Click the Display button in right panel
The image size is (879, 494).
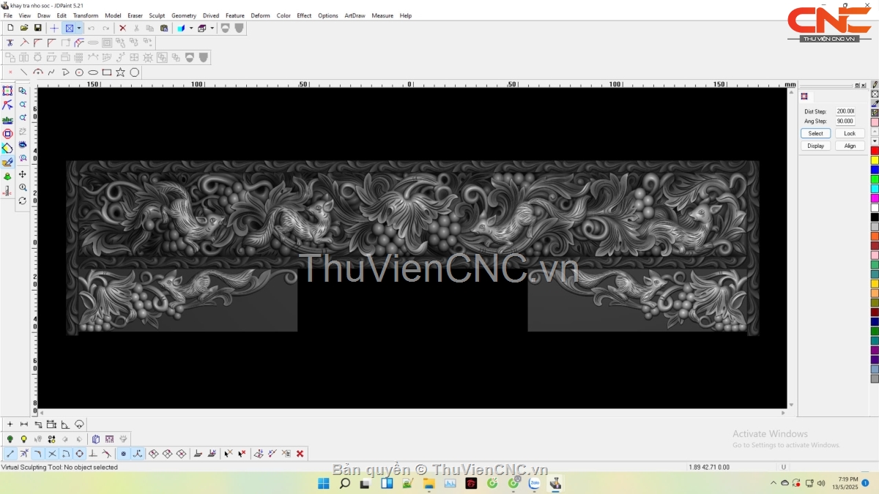click(x=815, y=146)
